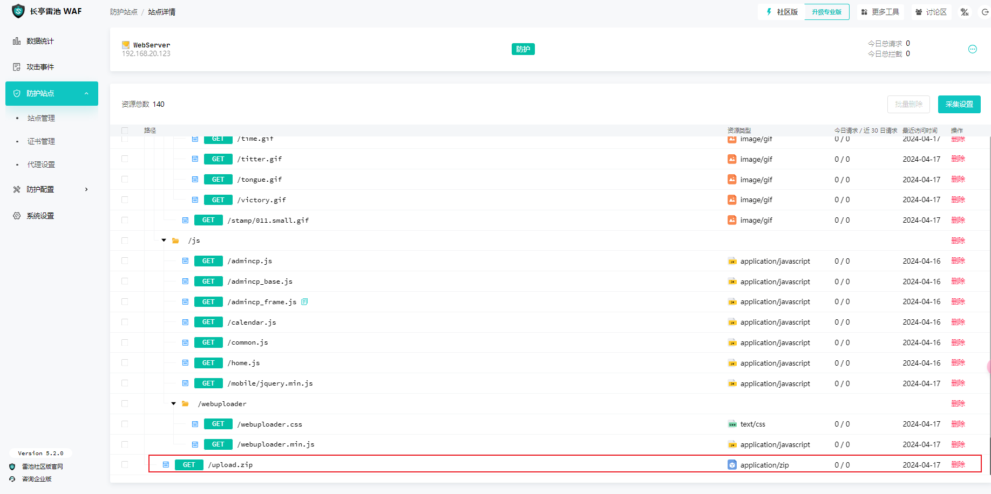Open 证书管理 submenu item
The height and width of the screenshot is (494, 991).
[x=41, y=141]
